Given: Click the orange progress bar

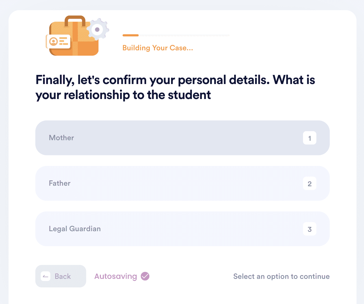Looking at the screenshot, I should [131, 35].
